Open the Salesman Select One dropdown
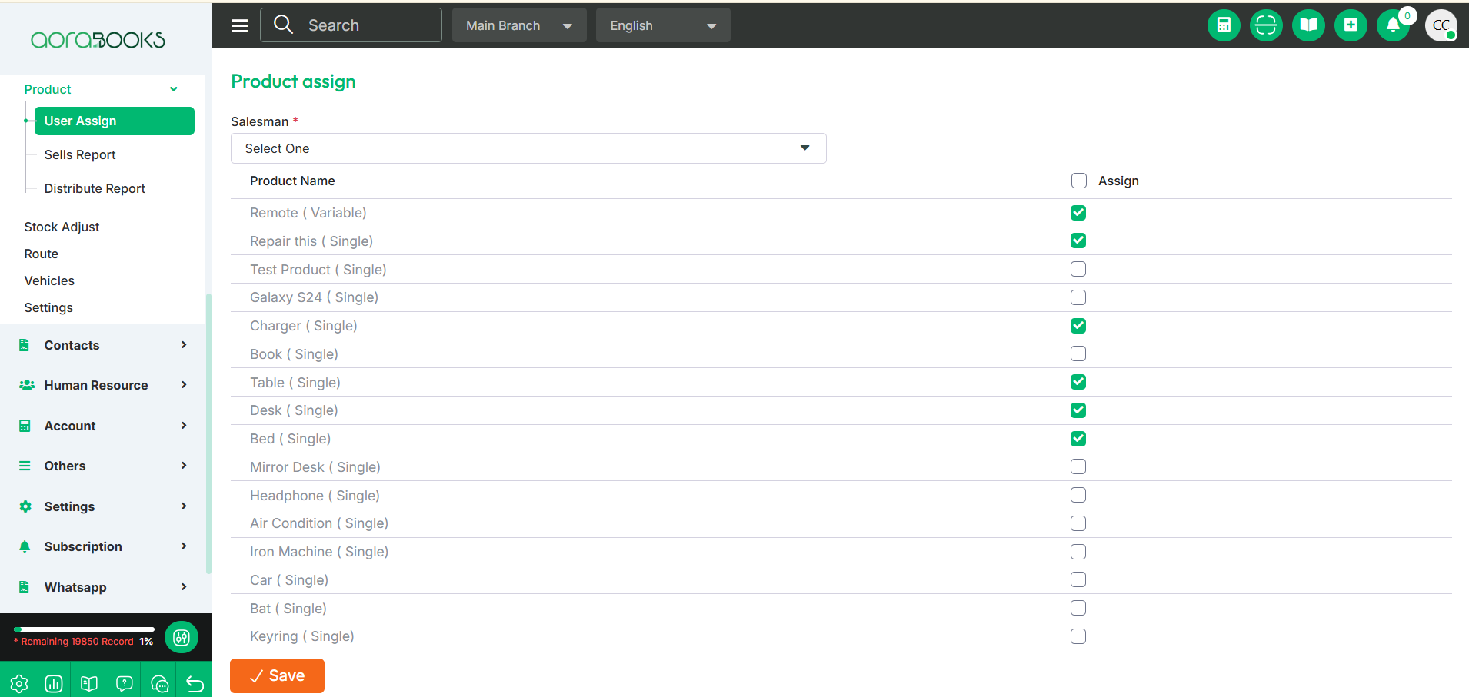The height and width of the screenshot is (697, 1469). click(528, 148)
